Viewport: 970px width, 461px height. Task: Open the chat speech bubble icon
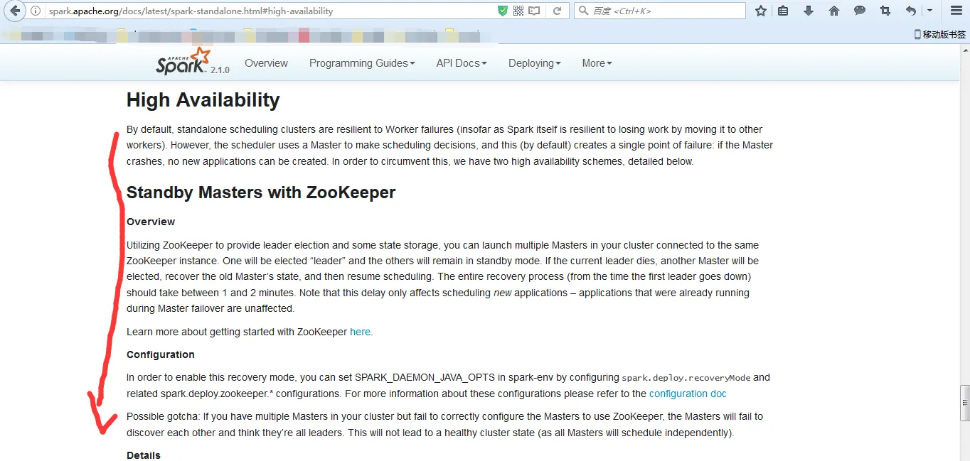860,11
